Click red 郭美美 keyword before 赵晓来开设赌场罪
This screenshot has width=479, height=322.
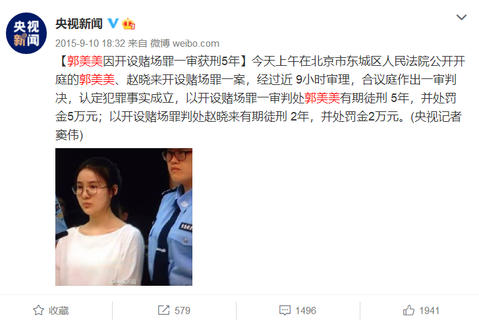(97, 80)
